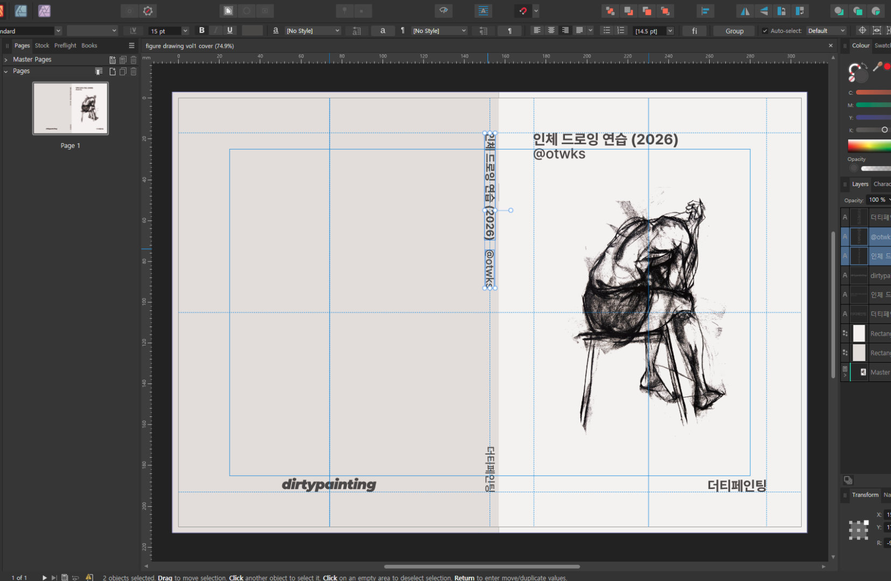
Task: Toggle Bold text formatting
Action: point(202,31)
